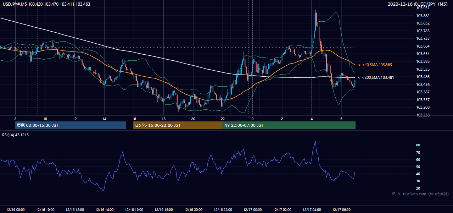Click the 12/17 00:00 time label

[252, 210]
